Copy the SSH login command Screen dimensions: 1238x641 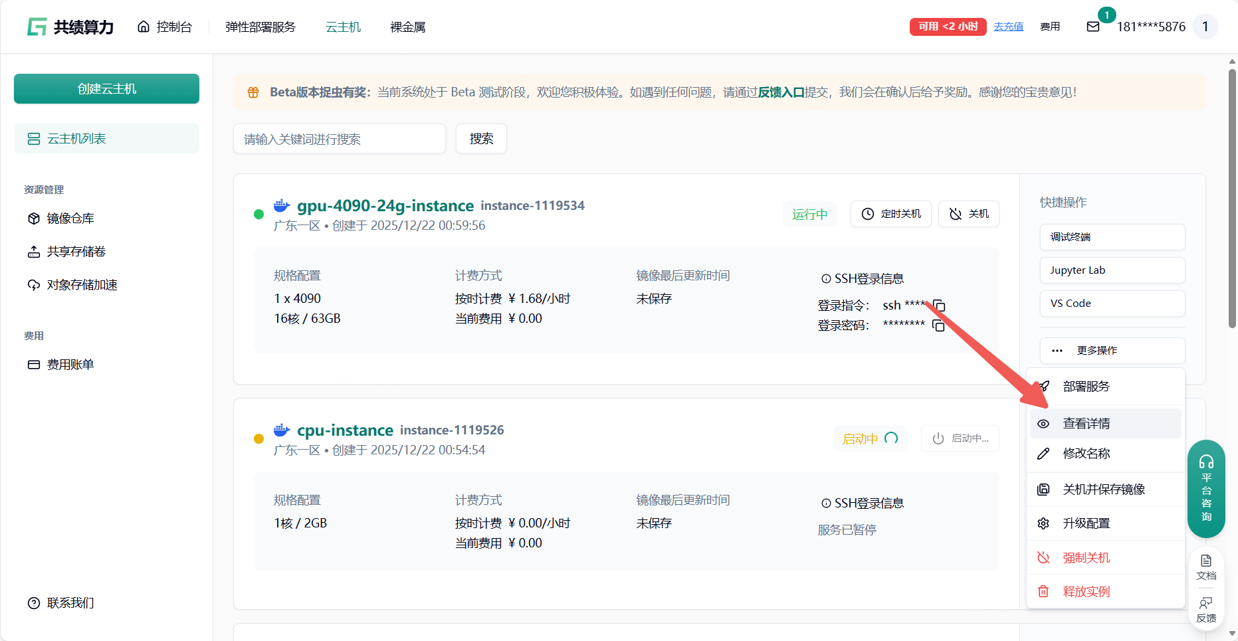[938, 306]
